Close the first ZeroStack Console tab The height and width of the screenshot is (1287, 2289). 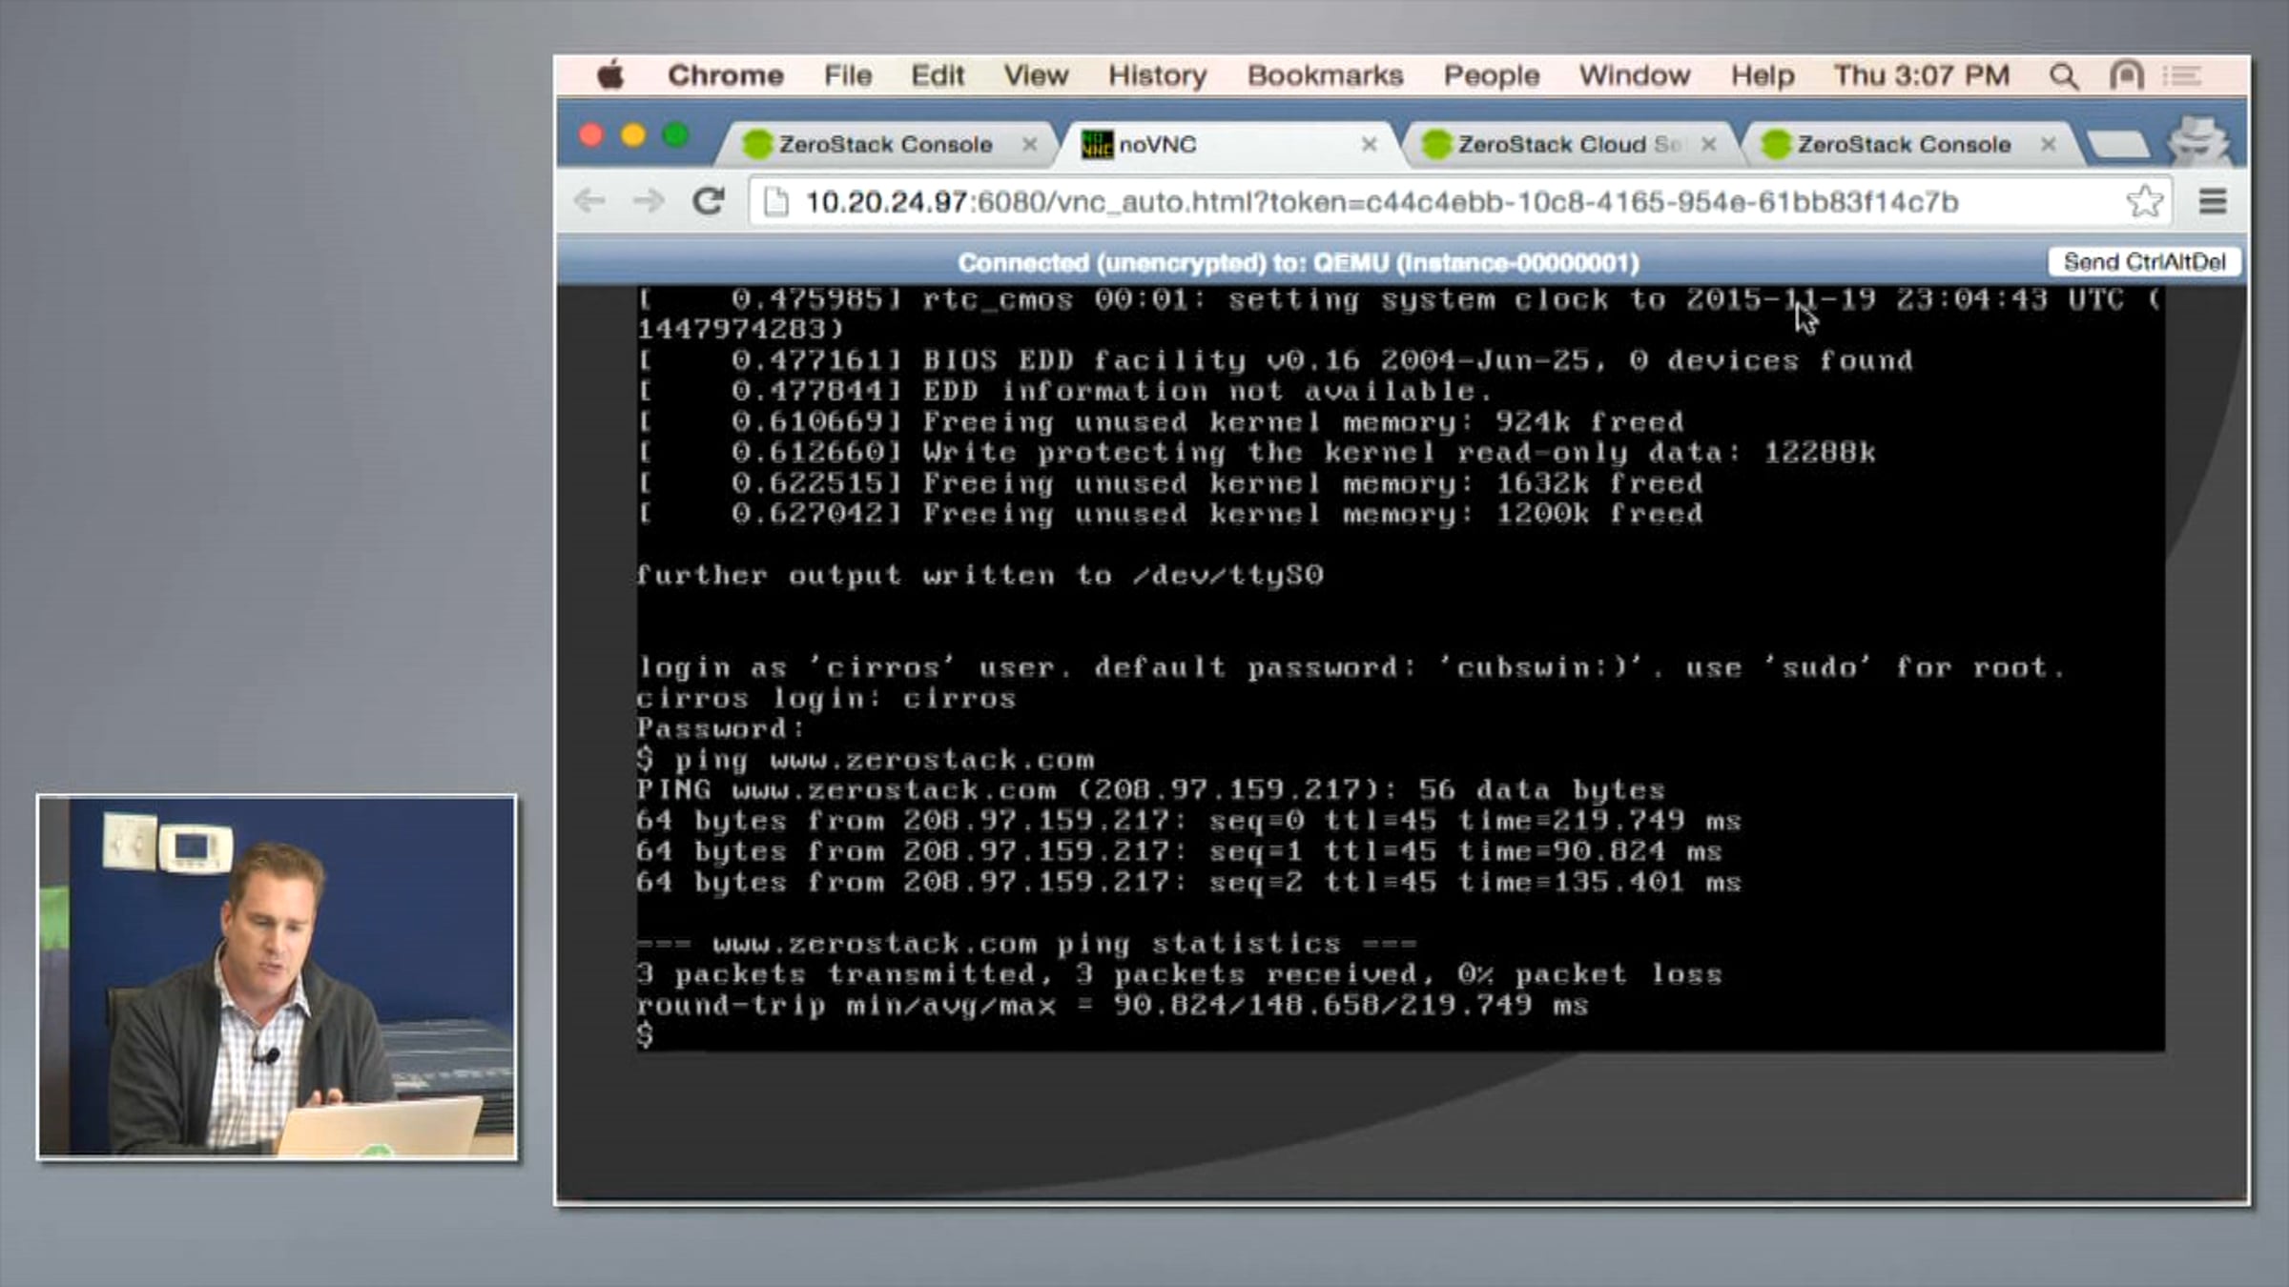1029,144
